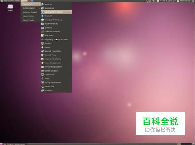Screen dimensions: 195x145
Task: Open Preferred Applications entry
Action: point(56,67)
